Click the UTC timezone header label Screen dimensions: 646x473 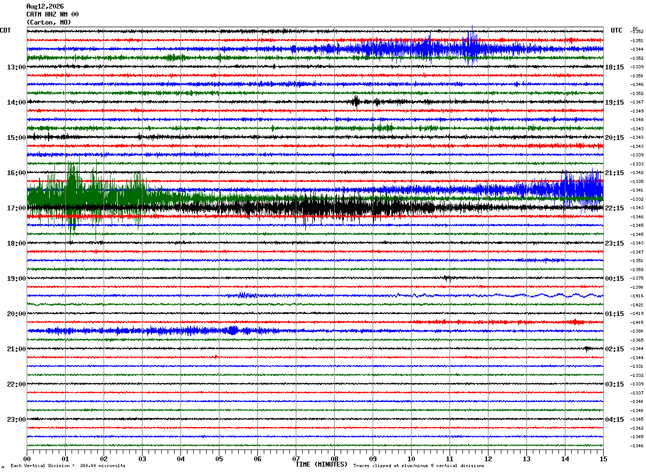(617, 30)
